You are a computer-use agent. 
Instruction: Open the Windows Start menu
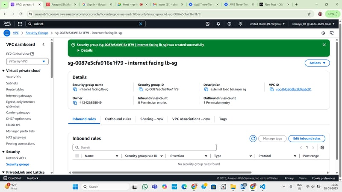pyautogui.click(x=75, y=187)
